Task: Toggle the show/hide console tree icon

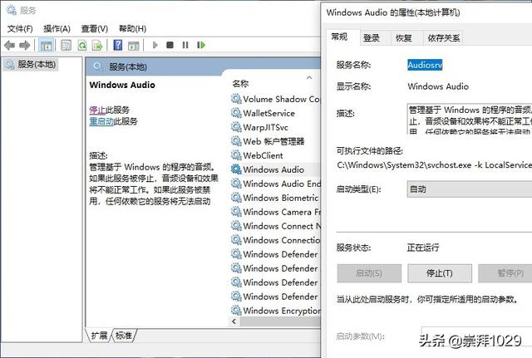Action: pyautogui.click(x=46, y=45)
